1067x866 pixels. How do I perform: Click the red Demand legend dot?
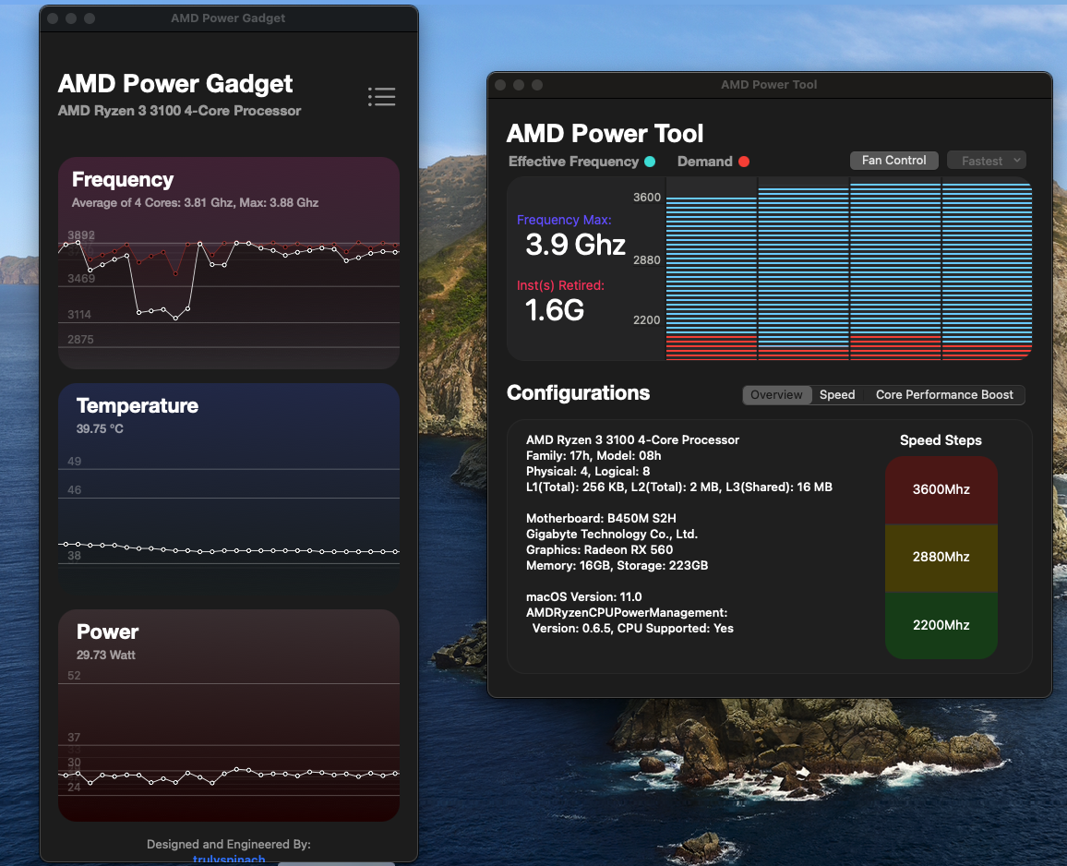coord(744,162)
